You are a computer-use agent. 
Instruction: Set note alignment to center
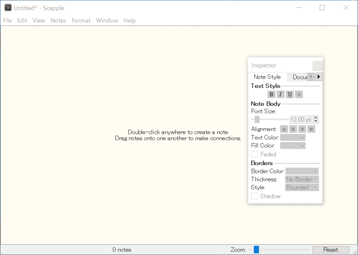pos(293,129)
